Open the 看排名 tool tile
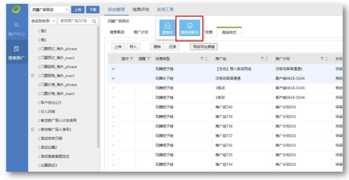 point(167,28)
